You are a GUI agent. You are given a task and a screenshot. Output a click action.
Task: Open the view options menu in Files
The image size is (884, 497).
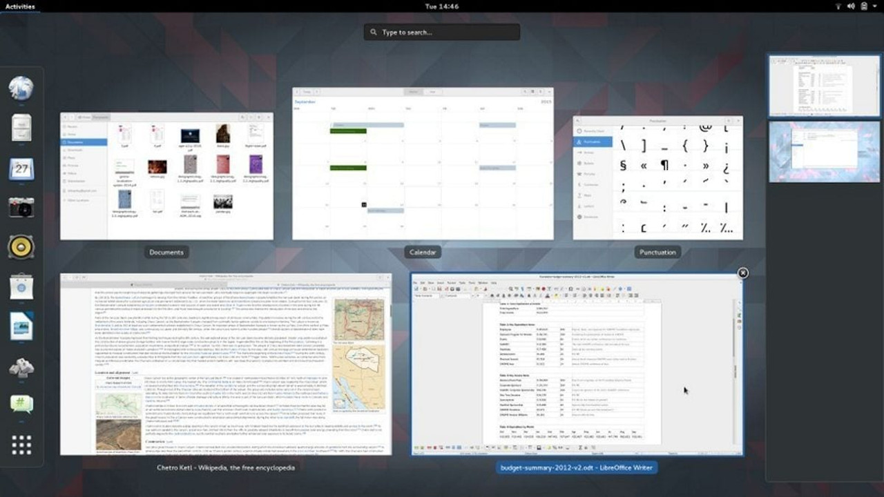pos(258,117)
